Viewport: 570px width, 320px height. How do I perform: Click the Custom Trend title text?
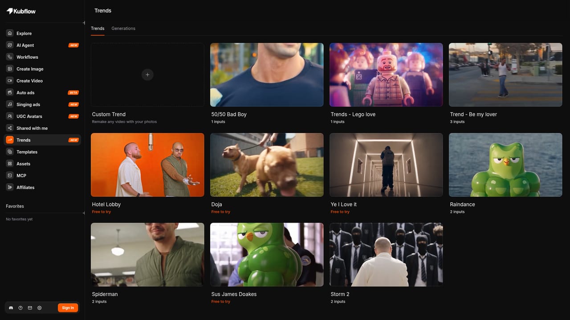coord(109,114)
